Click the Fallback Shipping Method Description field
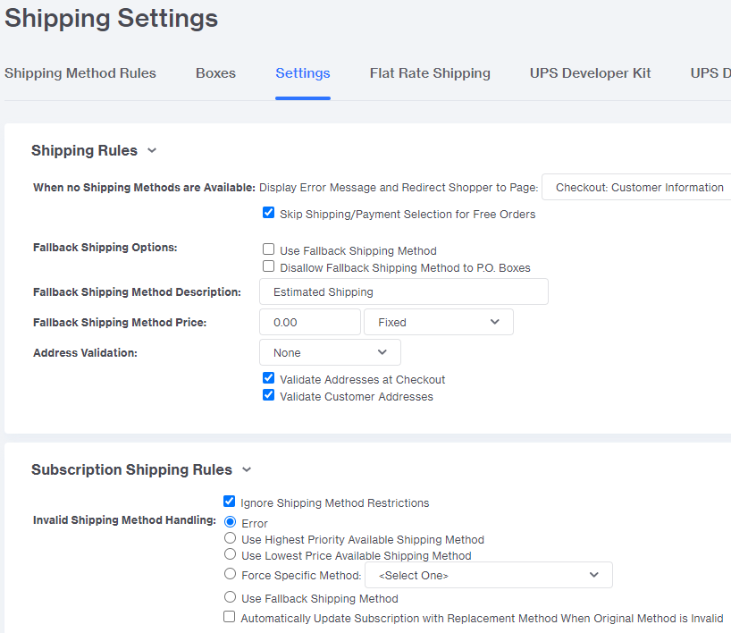 tap(404, 291)
